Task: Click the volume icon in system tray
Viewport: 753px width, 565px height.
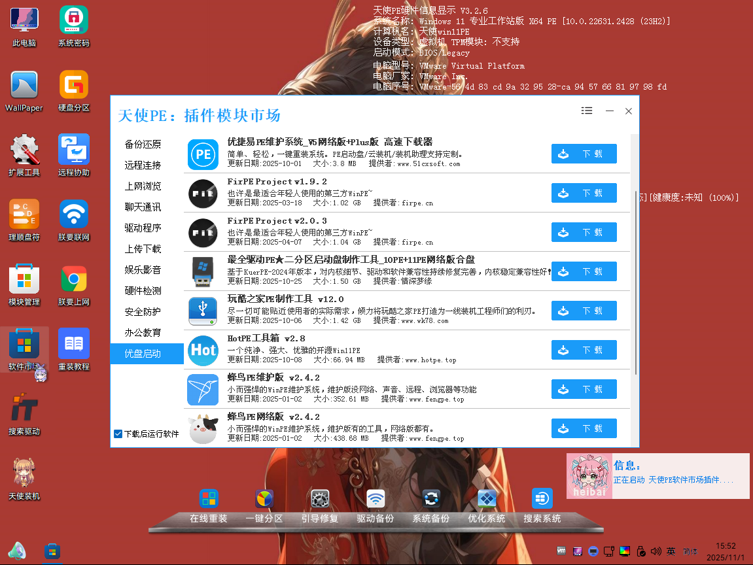Action: [656, 551]
